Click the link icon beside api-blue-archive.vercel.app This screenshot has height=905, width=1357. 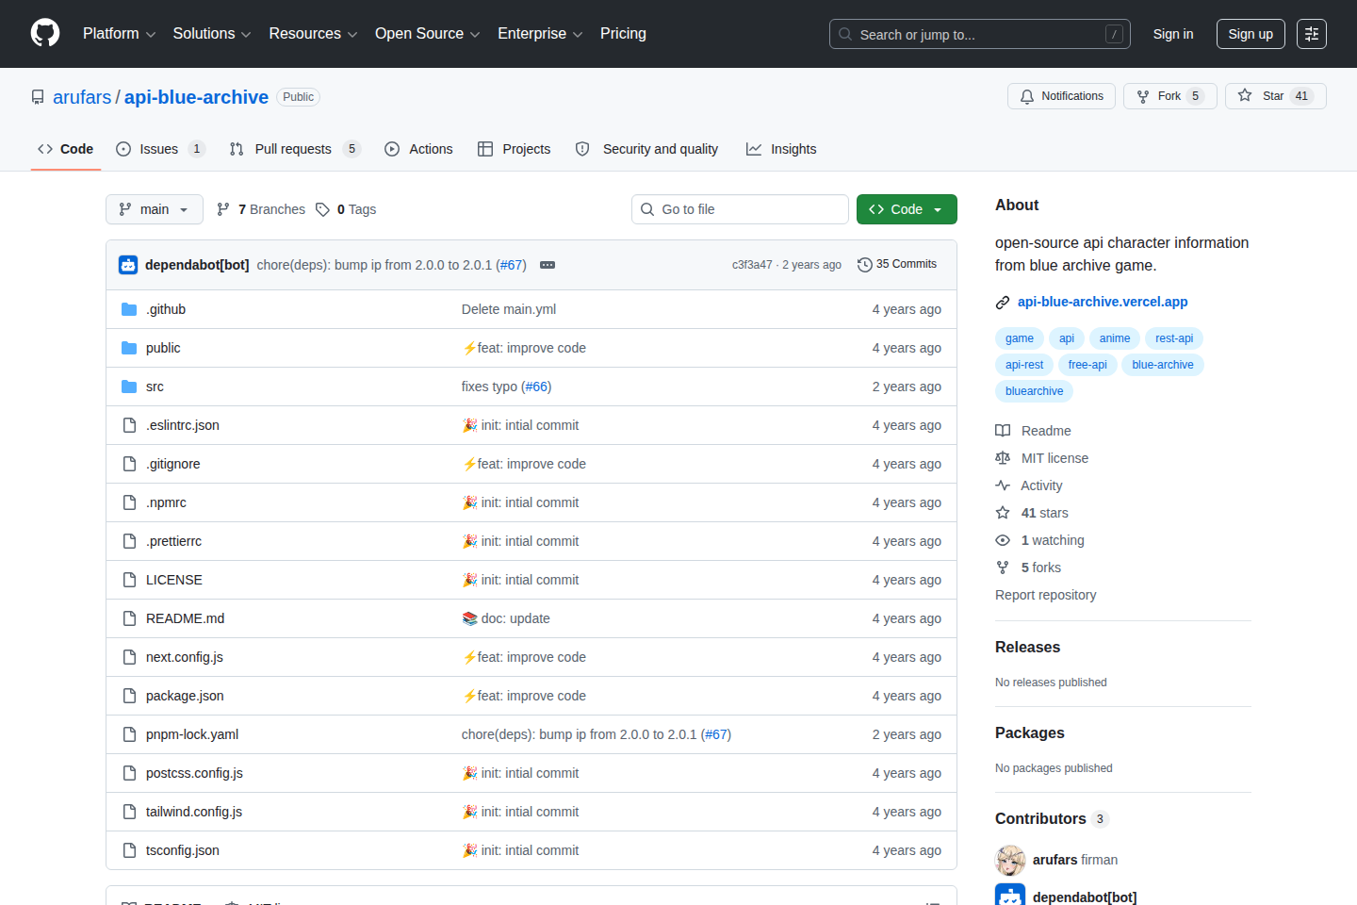coord(1002,302)
